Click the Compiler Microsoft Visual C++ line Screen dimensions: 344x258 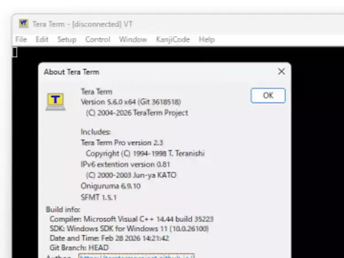132,219
